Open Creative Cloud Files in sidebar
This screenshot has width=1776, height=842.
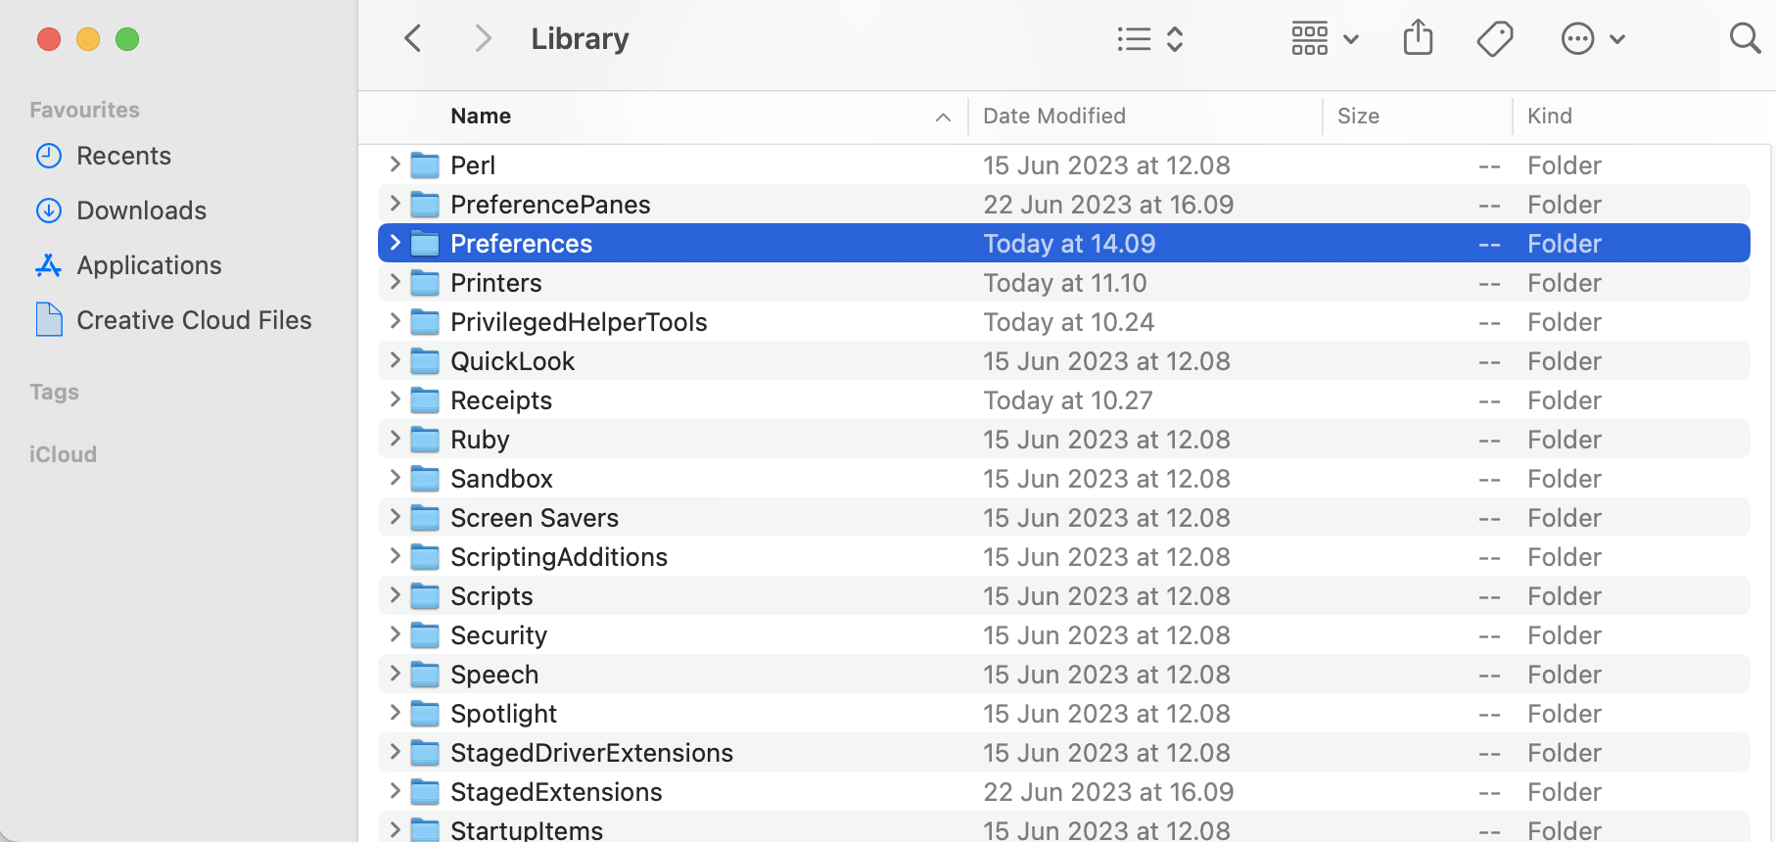[x=194, y=320]
